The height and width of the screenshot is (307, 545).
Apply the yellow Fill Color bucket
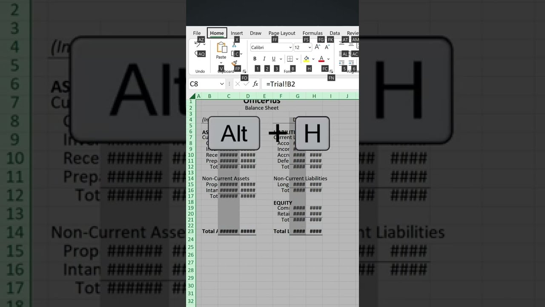306,59
